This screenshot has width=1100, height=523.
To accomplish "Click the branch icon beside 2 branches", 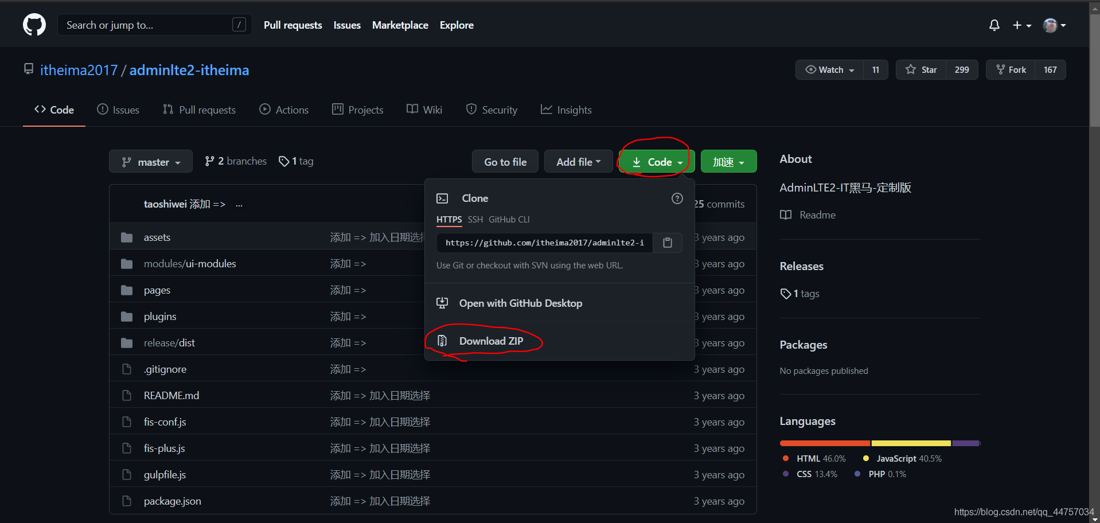I will [x=210, y=162].
